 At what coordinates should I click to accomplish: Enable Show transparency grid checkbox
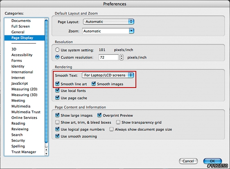click(118, 122)
